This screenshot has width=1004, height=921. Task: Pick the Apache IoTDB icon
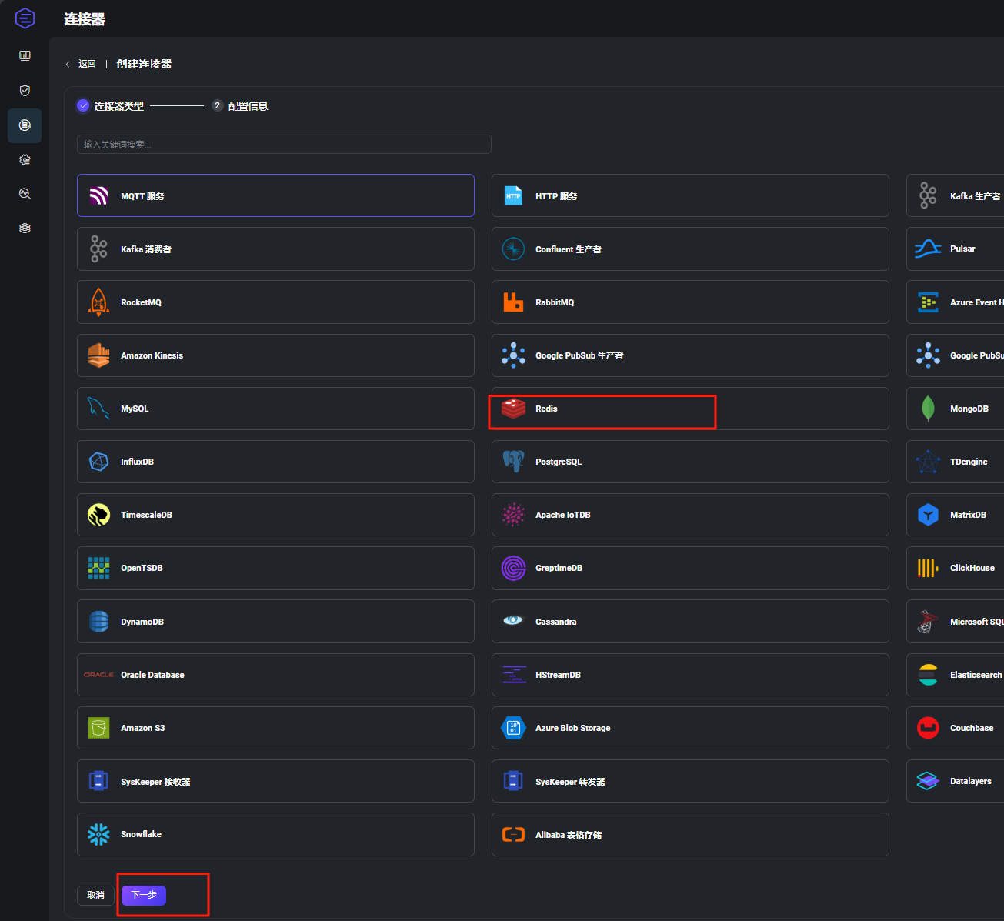[513, 514]
